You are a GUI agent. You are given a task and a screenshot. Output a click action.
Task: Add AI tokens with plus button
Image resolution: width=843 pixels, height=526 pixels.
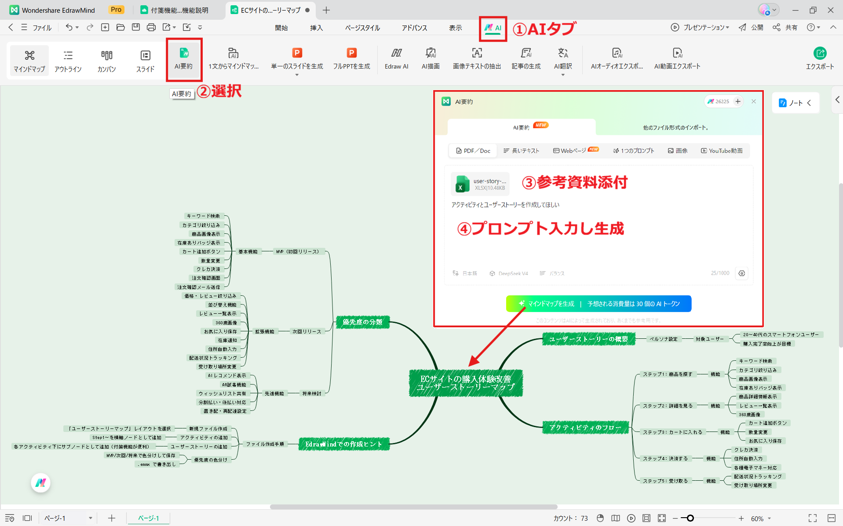[x=738, y=102]
